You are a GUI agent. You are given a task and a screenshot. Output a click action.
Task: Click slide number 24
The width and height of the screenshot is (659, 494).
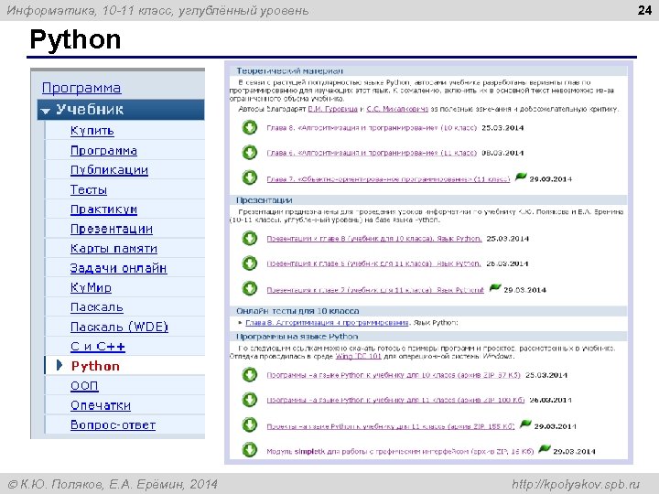(x=644, y=10)
